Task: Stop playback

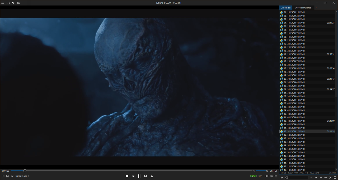Action: 127,176
